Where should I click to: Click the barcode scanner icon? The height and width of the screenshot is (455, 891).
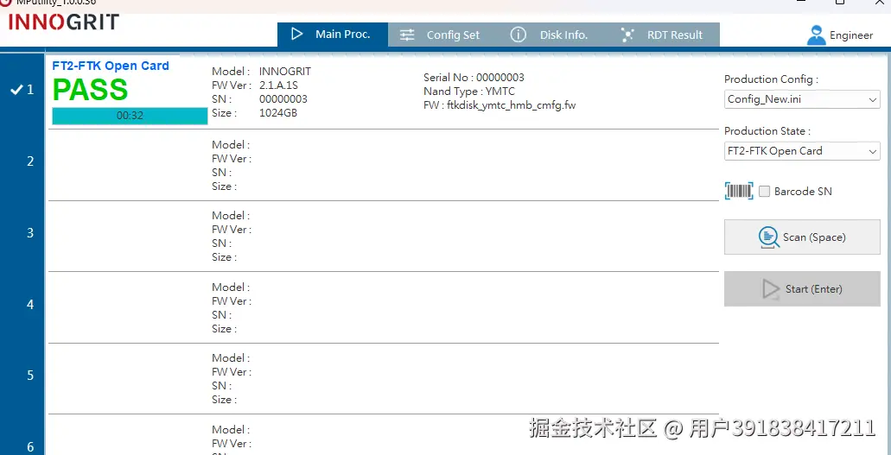[739, 192]
